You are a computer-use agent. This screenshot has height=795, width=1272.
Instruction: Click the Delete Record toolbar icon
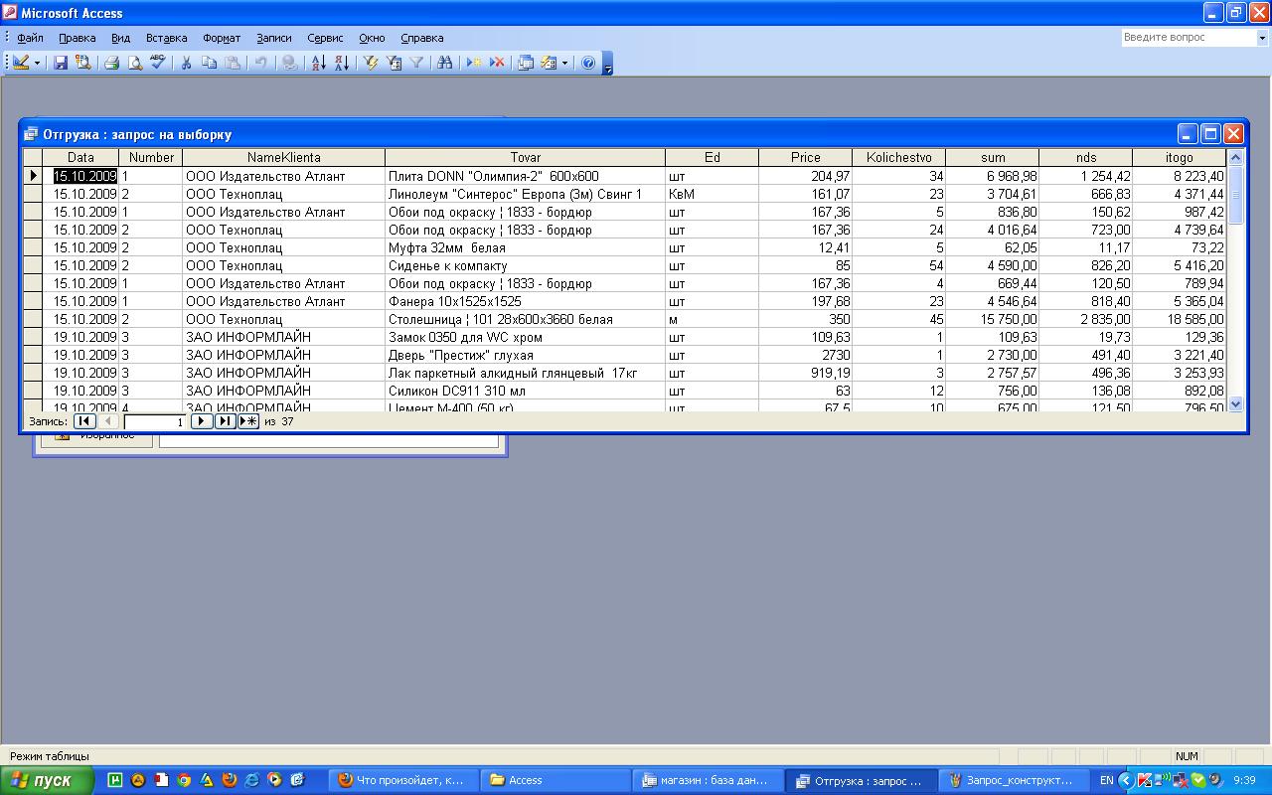pos(497,62)
